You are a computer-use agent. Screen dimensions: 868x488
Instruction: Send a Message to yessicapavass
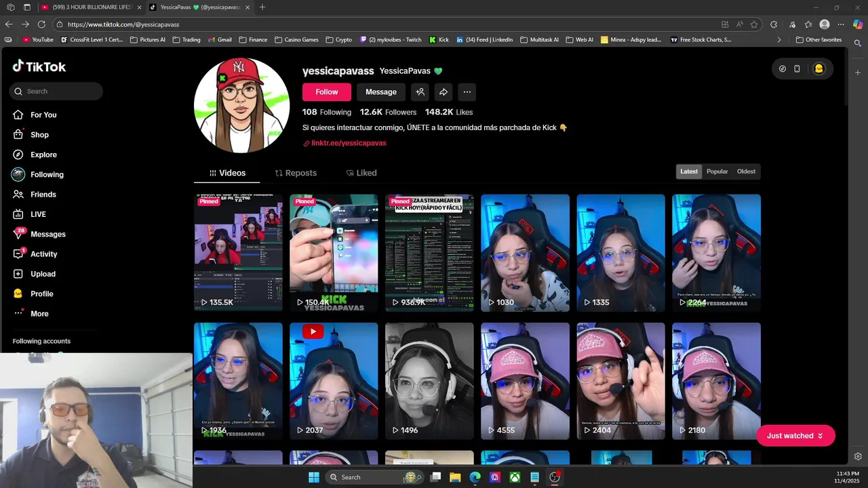pyautogui.click(x=381, y=92)
